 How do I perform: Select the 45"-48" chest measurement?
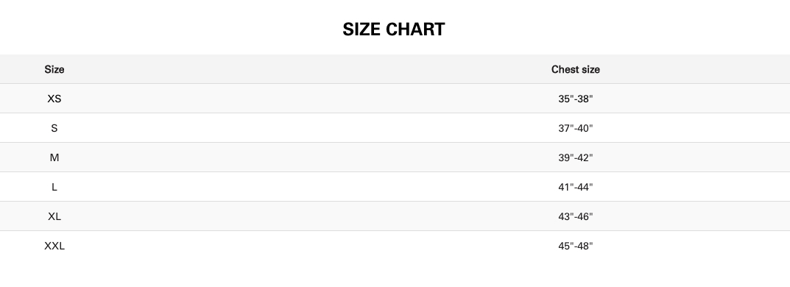point(575,247)
